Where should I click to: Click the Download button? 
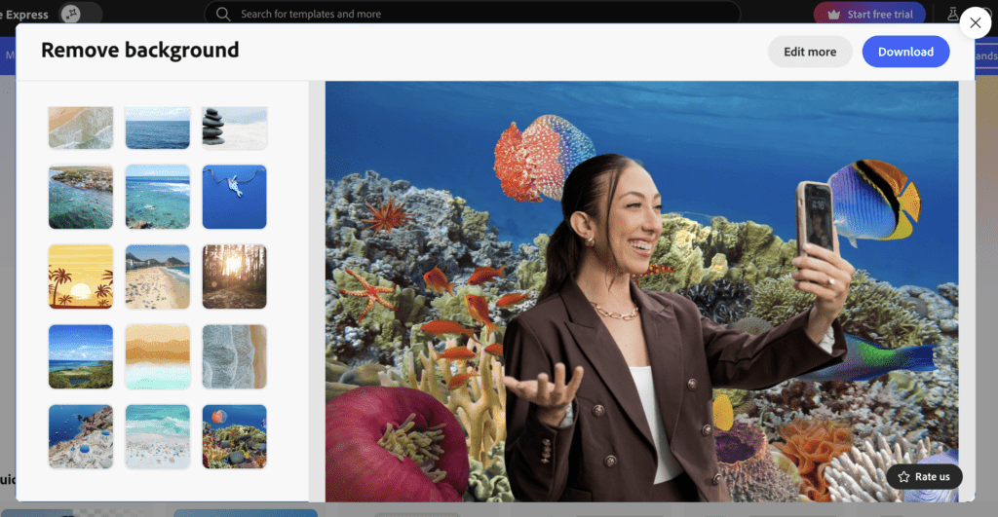click(905, 52)
